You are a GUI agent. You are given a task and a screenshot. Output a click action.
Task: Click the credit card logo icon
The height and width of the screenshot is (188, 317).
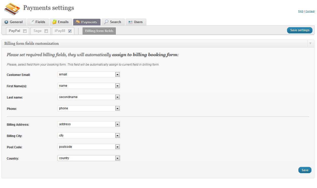point(12,9)
